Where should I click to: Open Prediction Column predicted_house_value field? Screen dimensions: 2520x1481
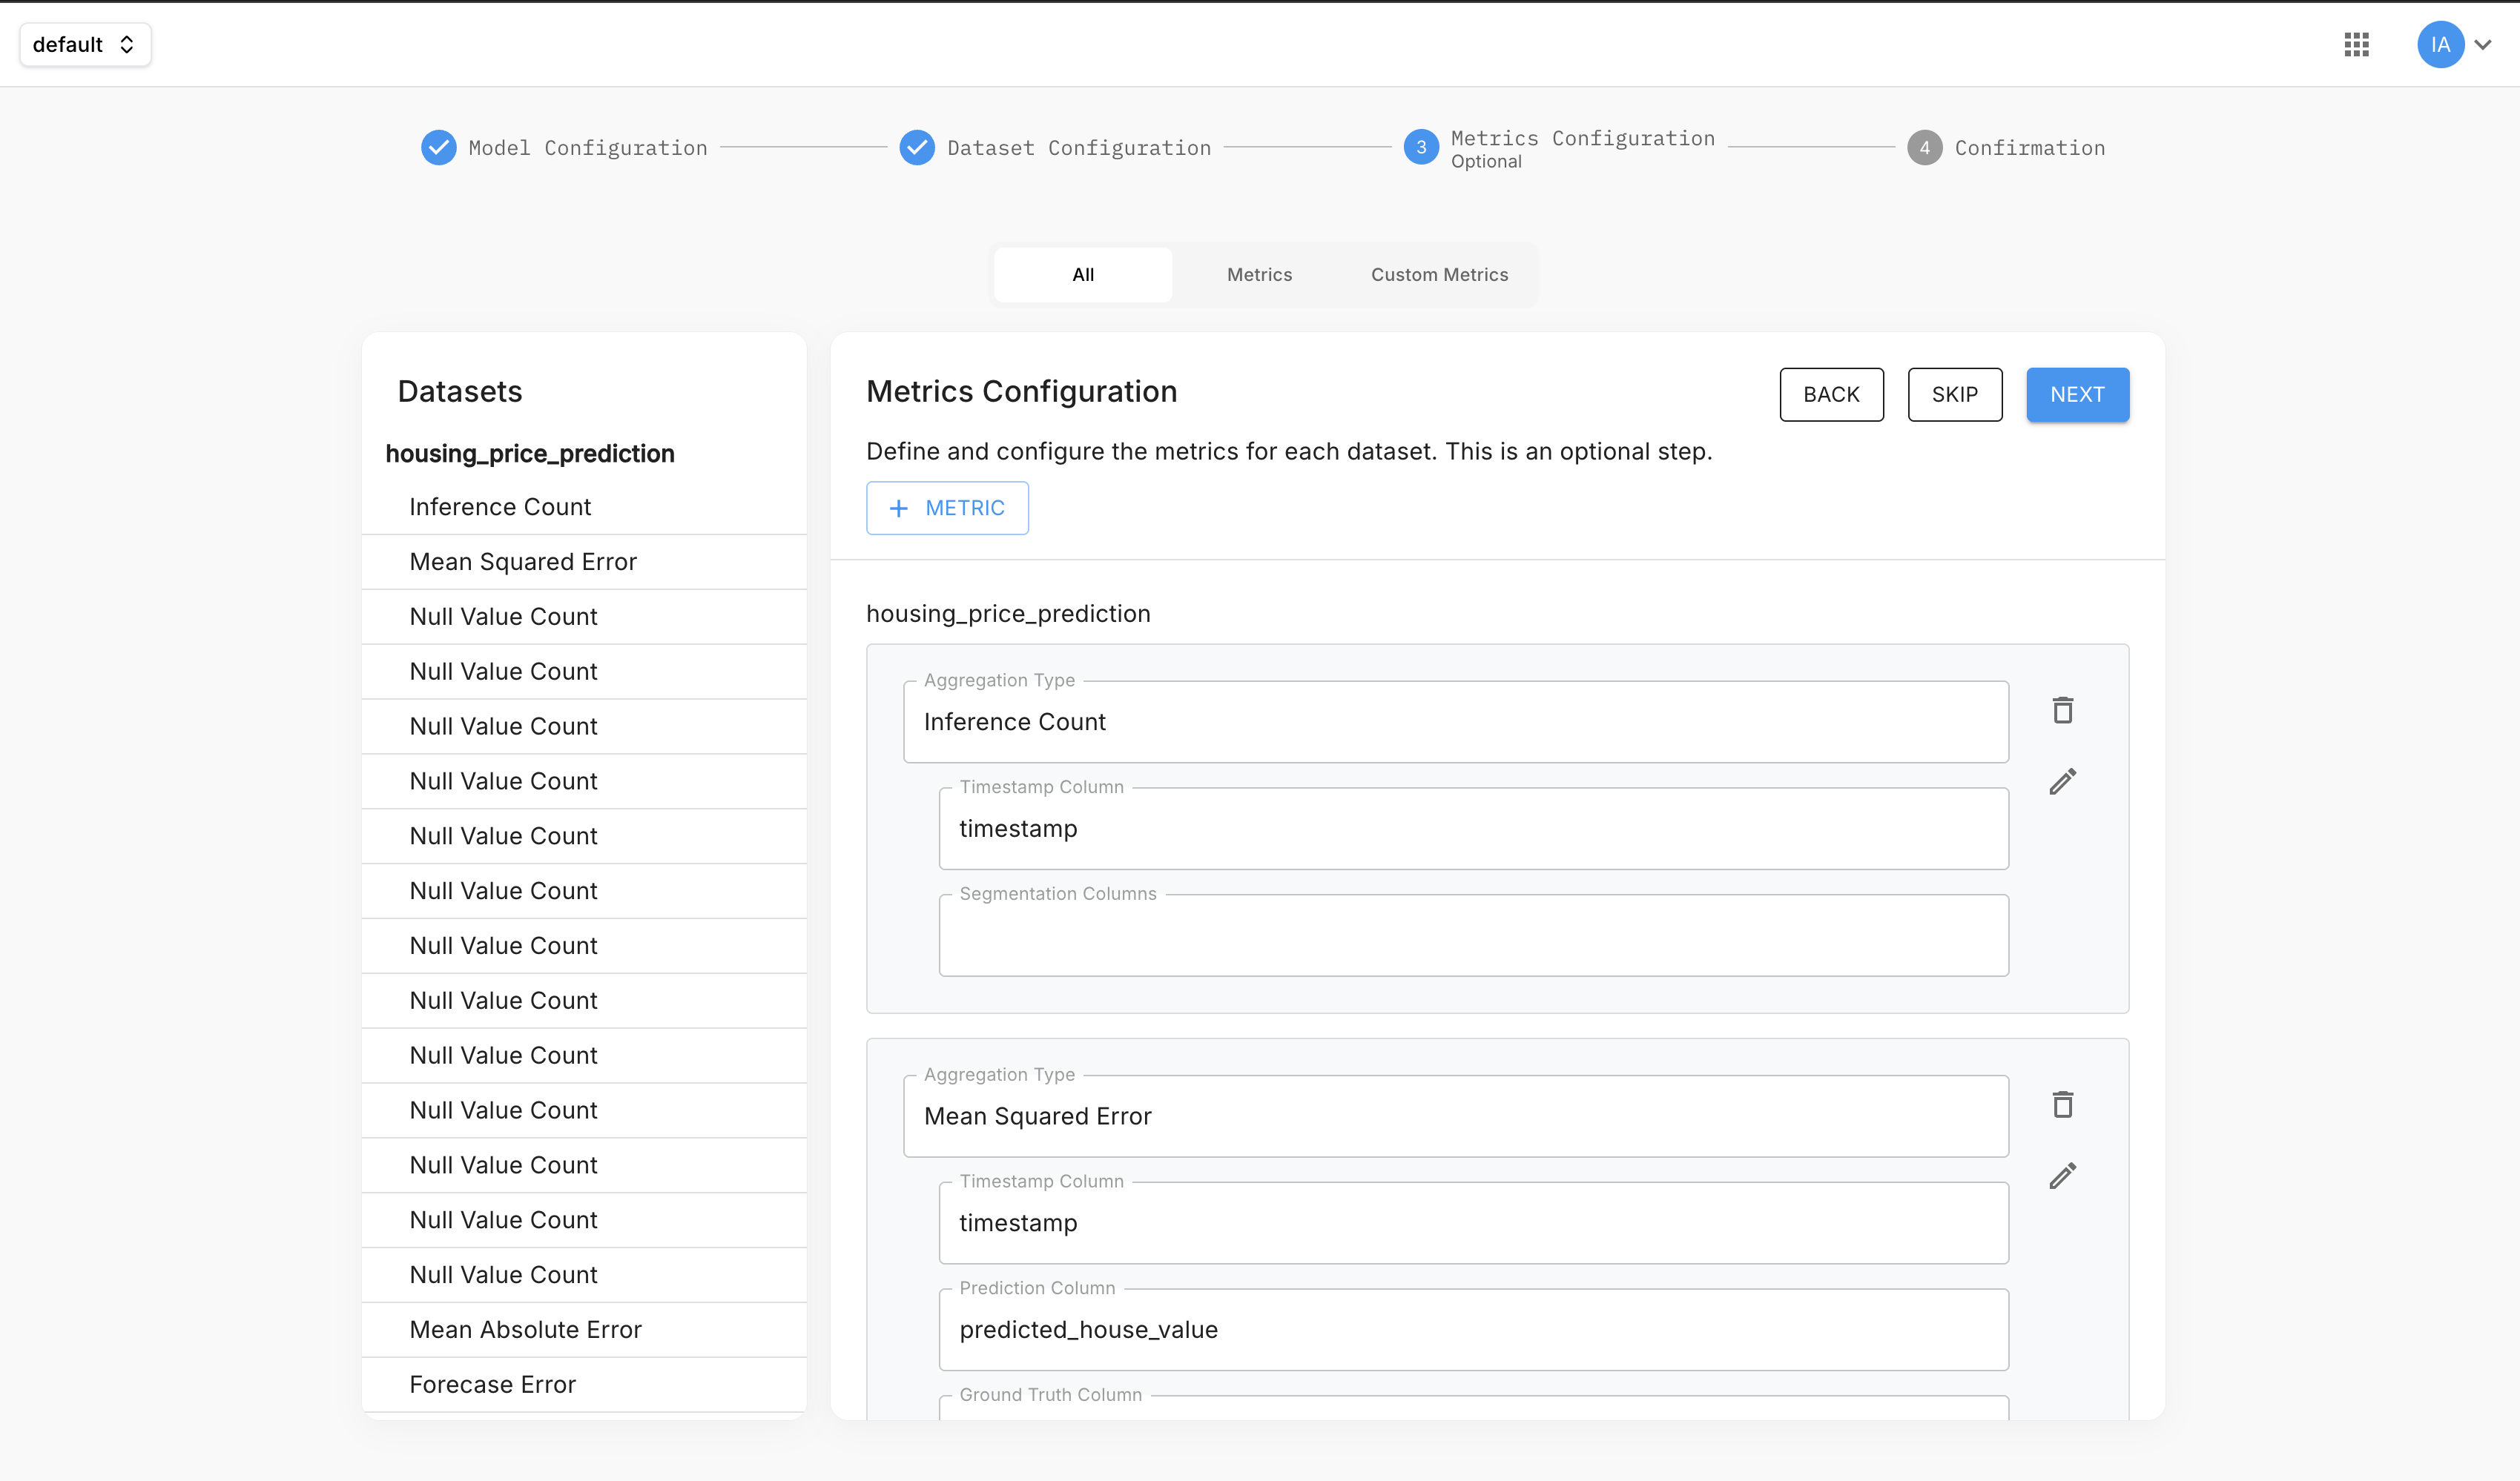[1473, 1329]
